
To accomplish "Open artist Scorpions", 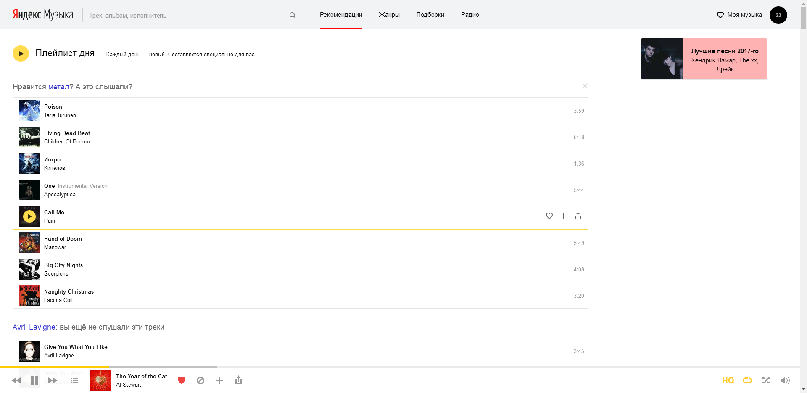I will coord(56,274).
